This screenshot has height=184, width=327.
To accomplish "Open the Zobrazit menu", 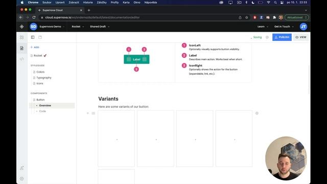I will [74, 3].
